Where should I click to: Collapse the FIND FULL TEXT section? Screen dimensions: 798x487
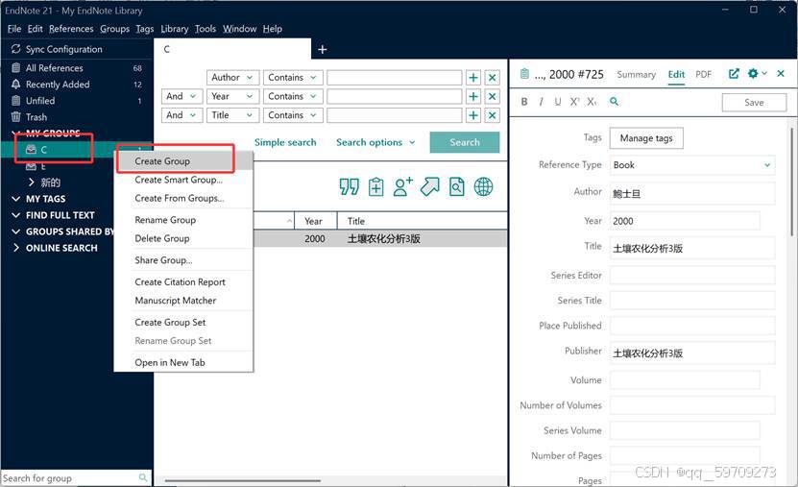point(15,215)
